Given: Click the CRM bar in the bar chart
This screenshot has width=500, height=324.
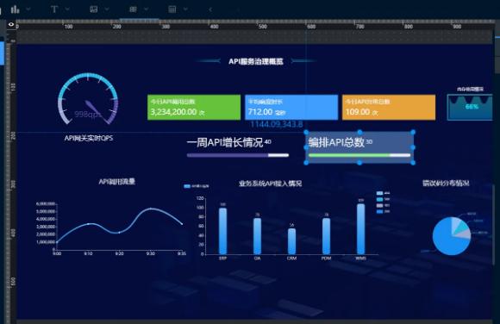Looking at the screenshot, I should pyautogui.click(x=291, y=241).
